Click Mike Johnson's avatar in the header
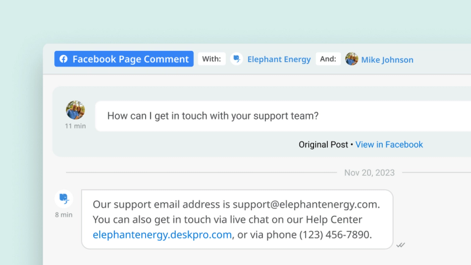Viewport: 471px width, 265px height. pyautogui.click(x=352, y=59)
